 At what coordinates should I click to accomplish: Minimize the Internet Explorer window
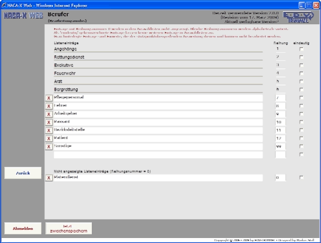coord(302,5)
